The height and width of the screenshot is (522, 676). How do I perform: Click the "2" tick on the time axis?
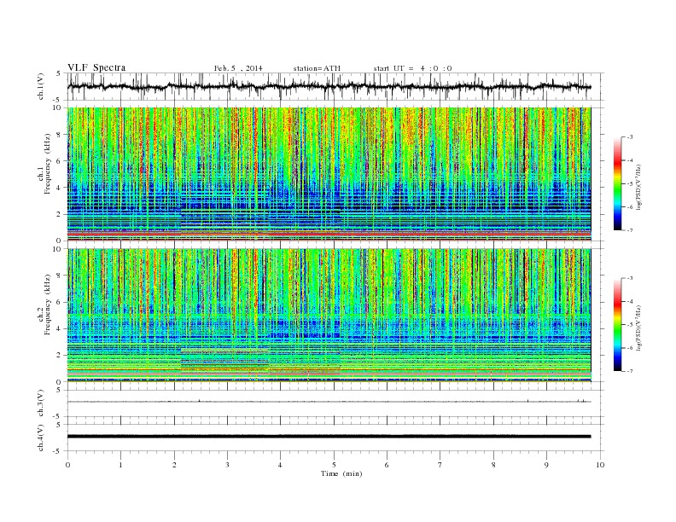174,465
